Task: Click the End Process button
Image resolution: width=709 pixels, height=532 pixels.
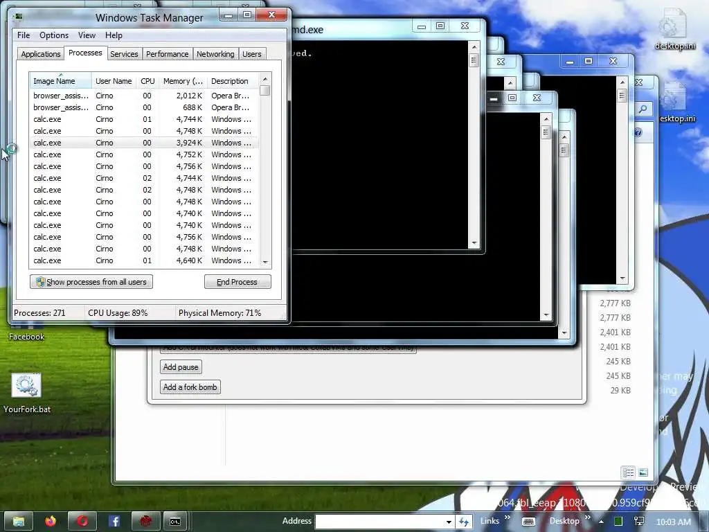Action: click(237, 282)
